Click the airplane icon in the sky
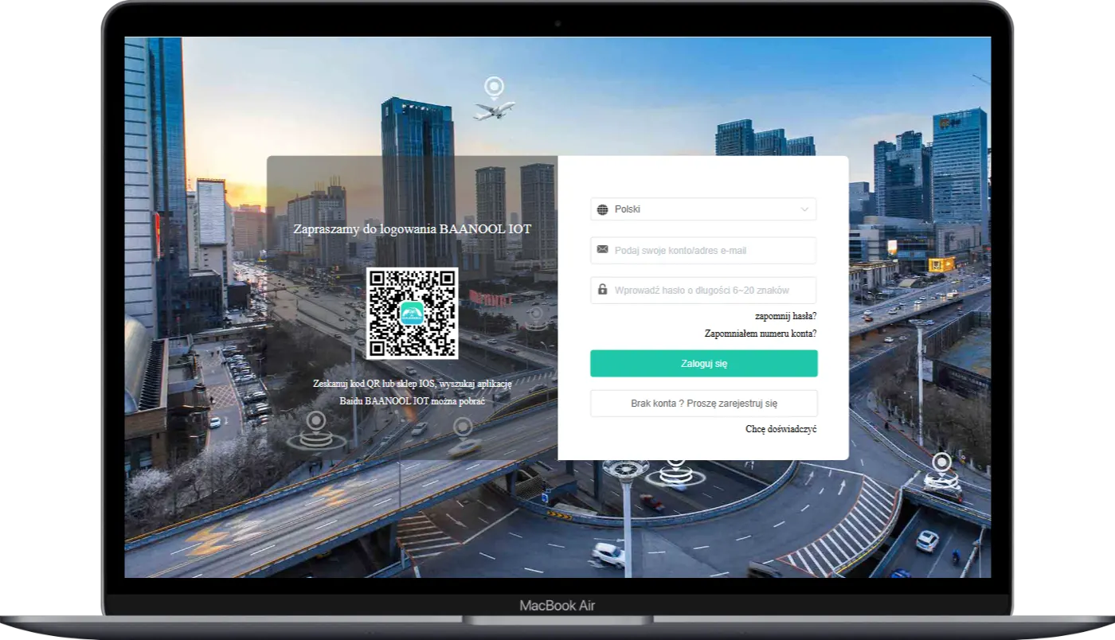 (x=494, y=109)
